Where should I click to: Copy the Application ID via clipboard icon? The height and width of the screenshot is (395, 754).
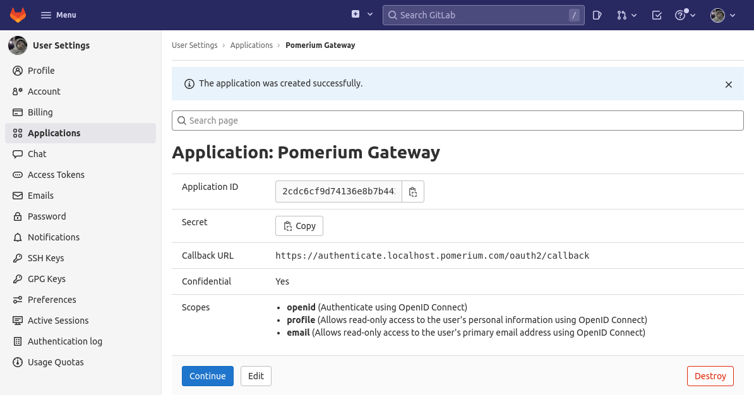413,191
